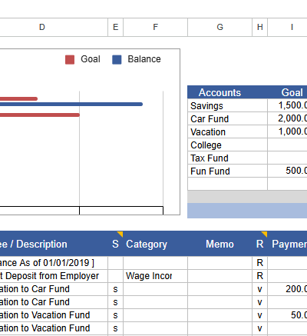Select the Tax Fund account cell

pyautogui.click(x=227, y=158)
